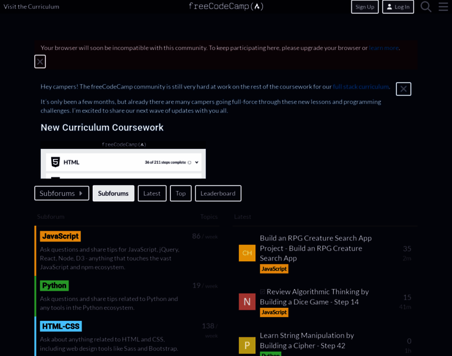Click the 19 / week Python topic count
This screenshot has height=356, width=452.
205,285
